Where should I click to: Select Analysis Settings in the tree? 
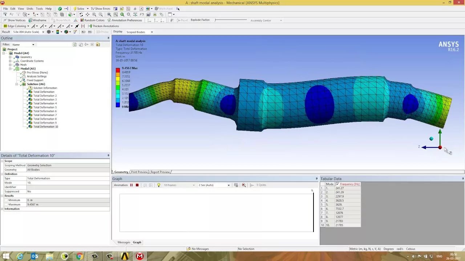coord(37,76)
